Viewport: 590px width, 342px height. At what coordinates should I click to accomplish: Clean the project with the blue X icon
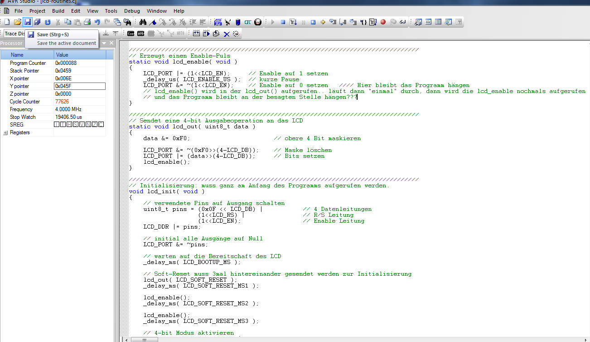[x=226, y=33]
